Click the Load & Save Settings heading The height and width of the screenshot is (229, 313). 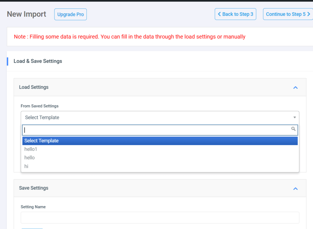[38, 61]
